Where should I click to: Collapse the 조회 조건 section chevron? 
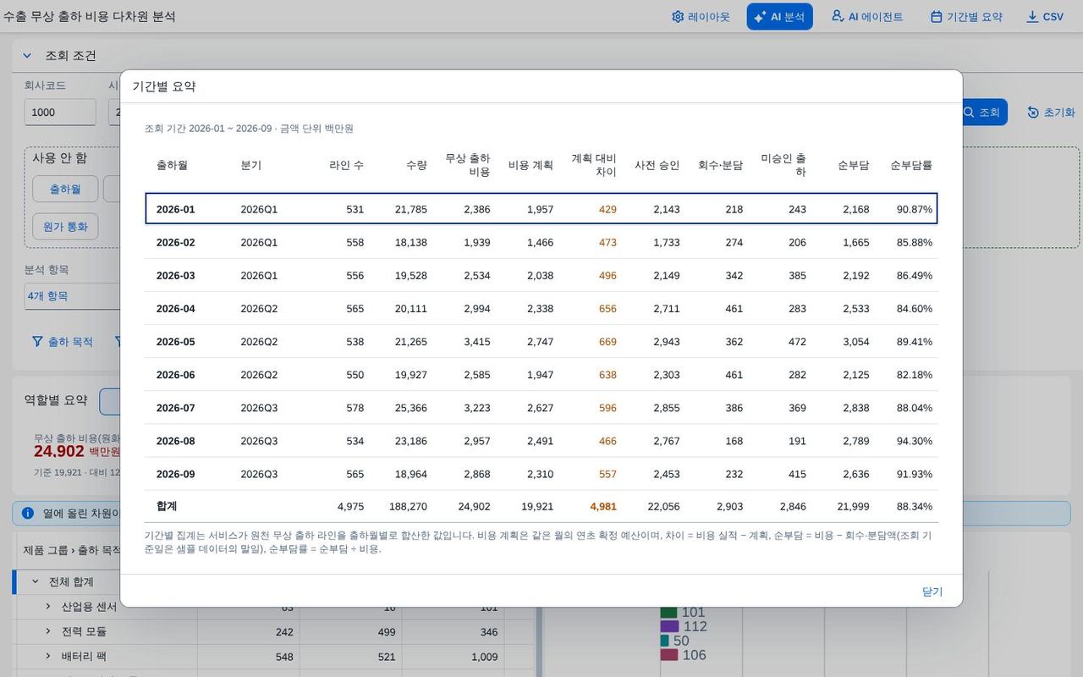coord(27,56)
